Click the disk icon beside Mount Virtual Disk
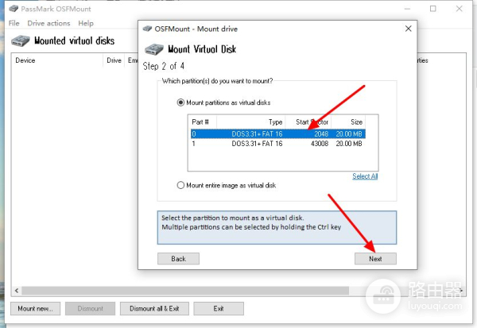 154,49
